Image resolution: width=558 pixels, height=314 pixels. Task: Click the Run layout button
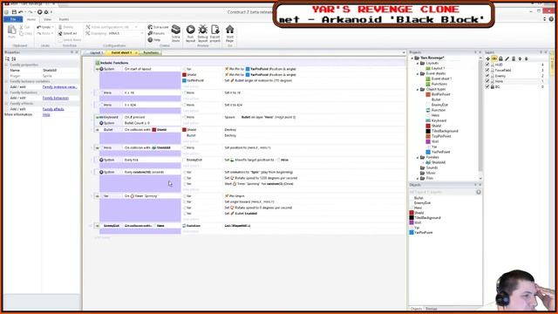[x=190, y=34]
